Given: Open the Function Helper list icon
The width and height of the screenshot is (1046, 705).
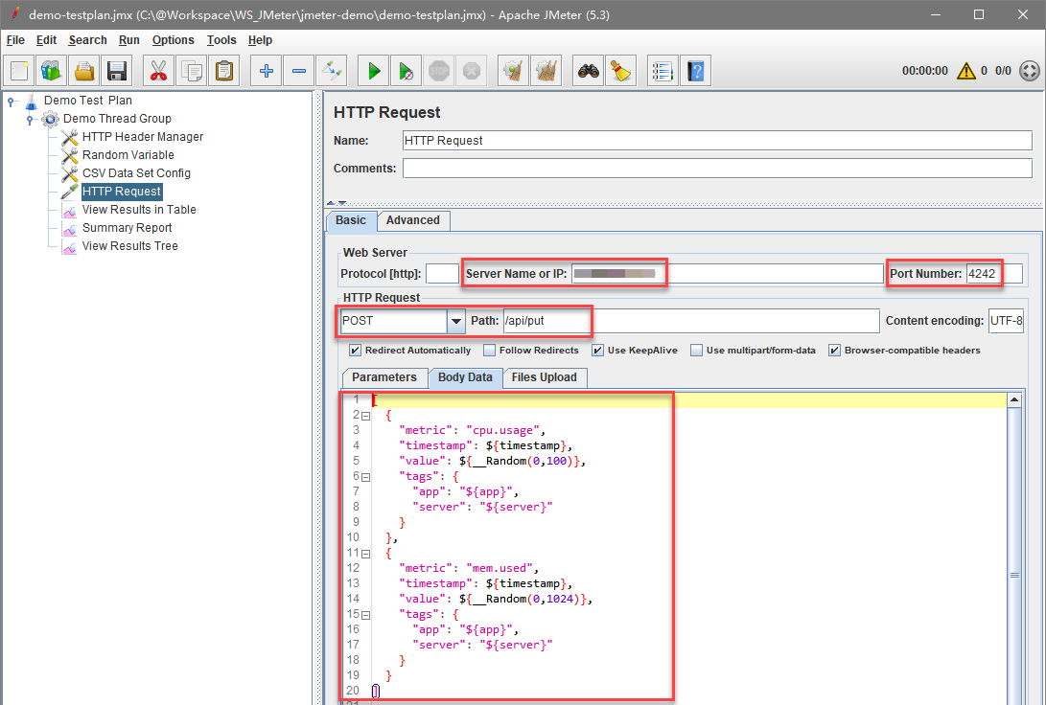Looking at the screenshot, I should click(x=663, y=71).
